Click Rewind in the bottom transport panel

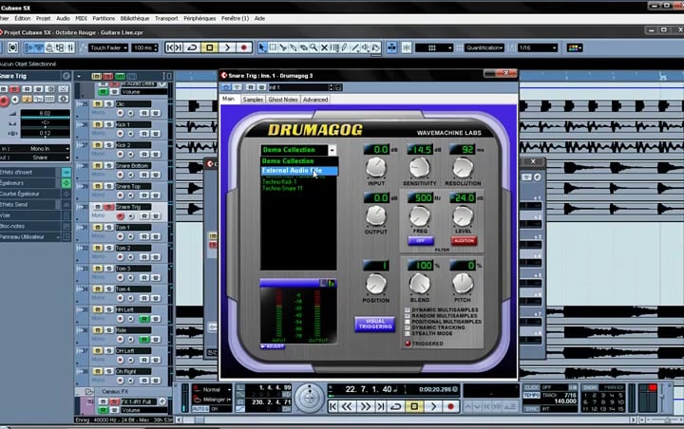tap(347, 407)
